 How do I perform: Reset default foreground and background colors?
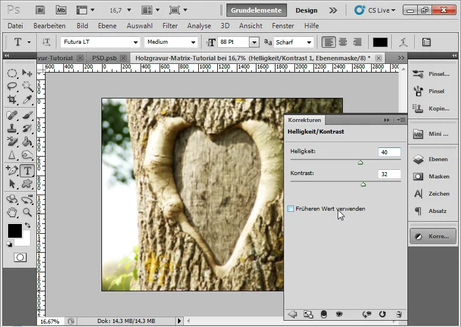coord(9,244)
